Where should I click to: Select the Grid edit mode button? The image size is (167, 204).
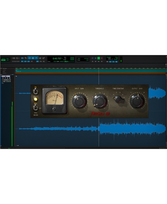pos(8,60)
